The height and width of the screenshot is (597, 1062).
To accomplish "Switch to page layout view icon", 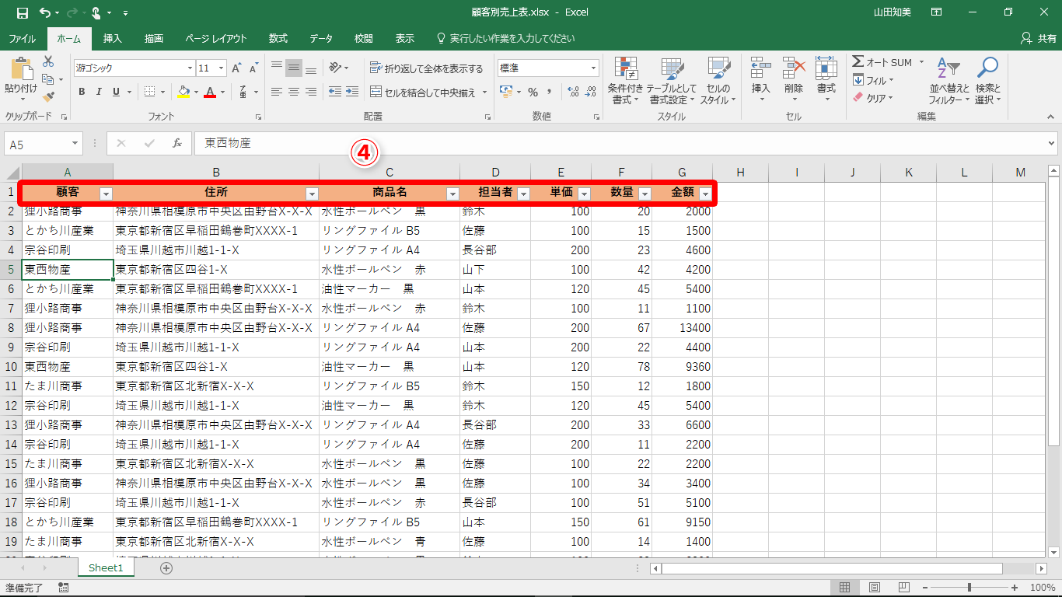I will [x=875, y=587].
